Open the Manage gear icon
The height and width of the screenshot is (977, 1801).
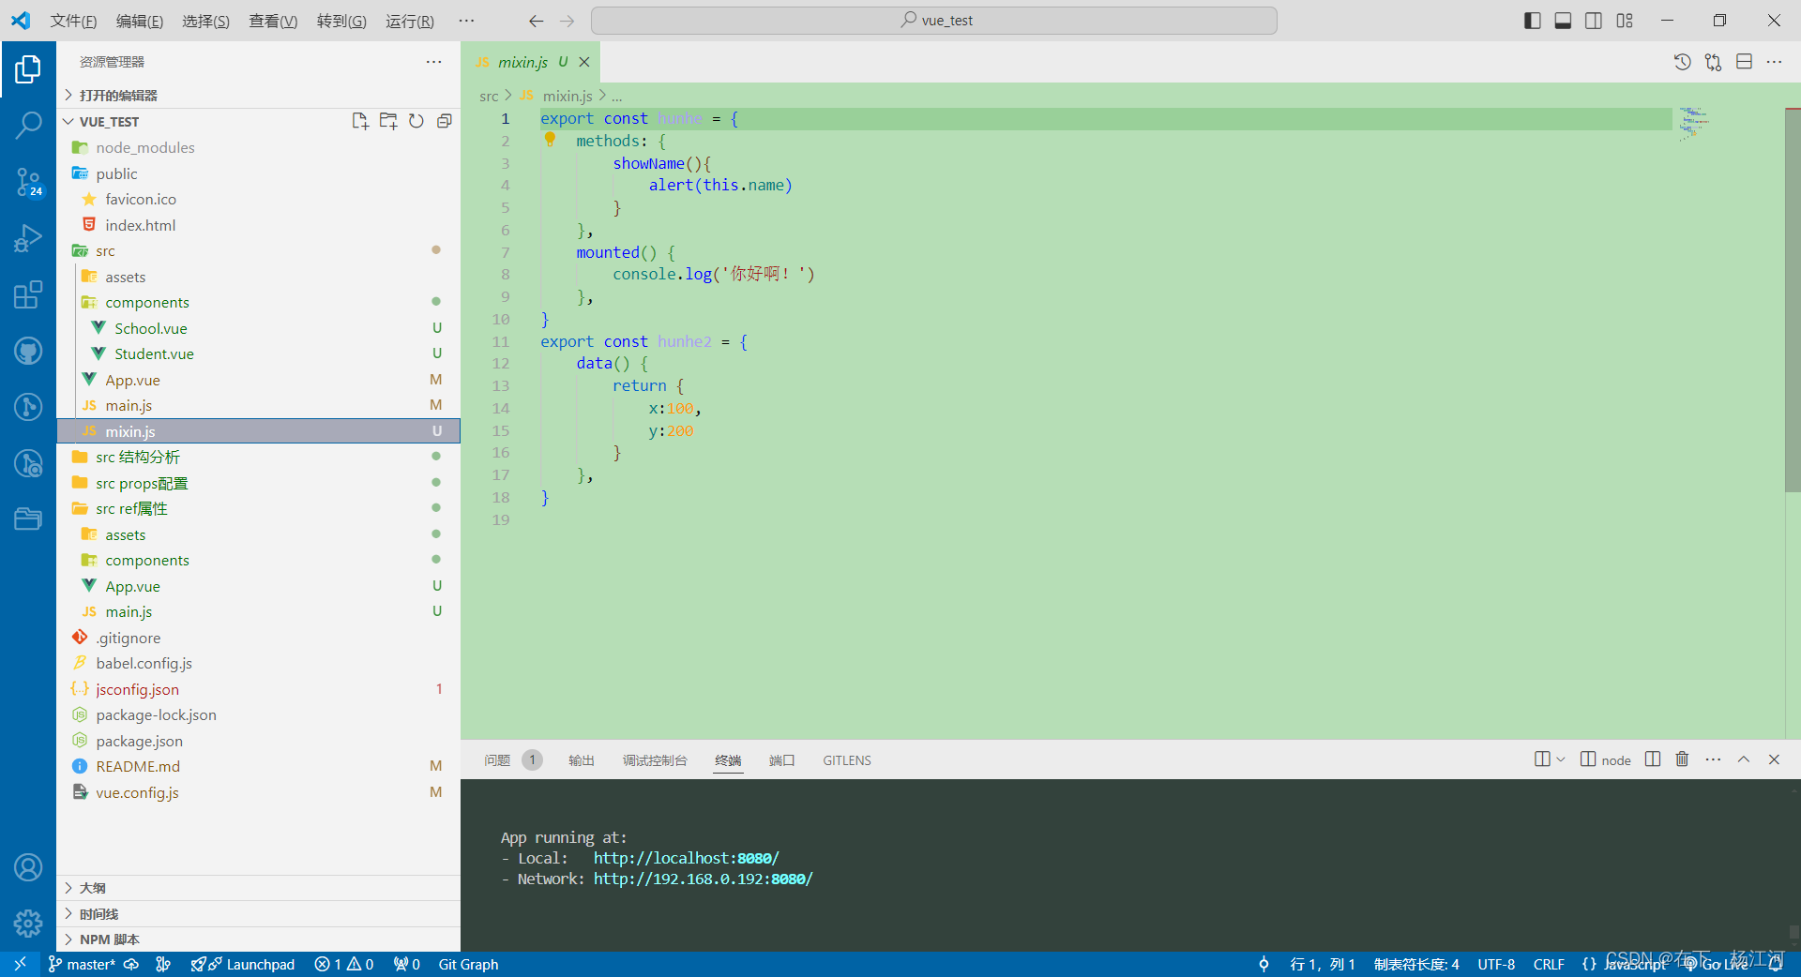(28, 924)
